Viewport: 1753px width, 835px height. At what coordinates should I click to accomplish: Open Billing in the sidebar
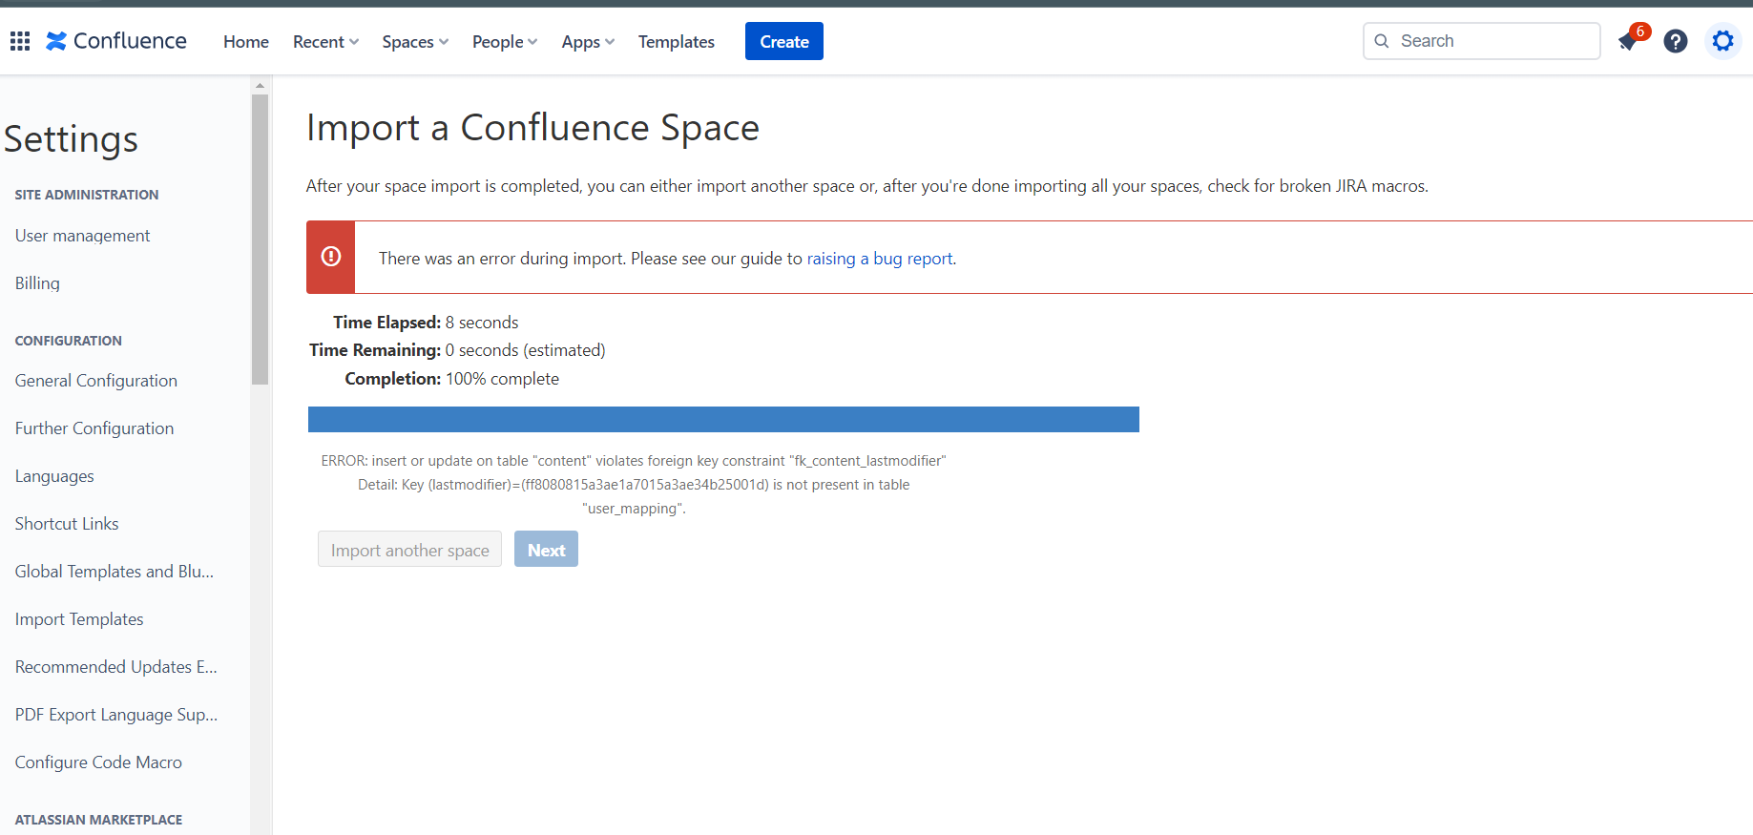point(37,283)
